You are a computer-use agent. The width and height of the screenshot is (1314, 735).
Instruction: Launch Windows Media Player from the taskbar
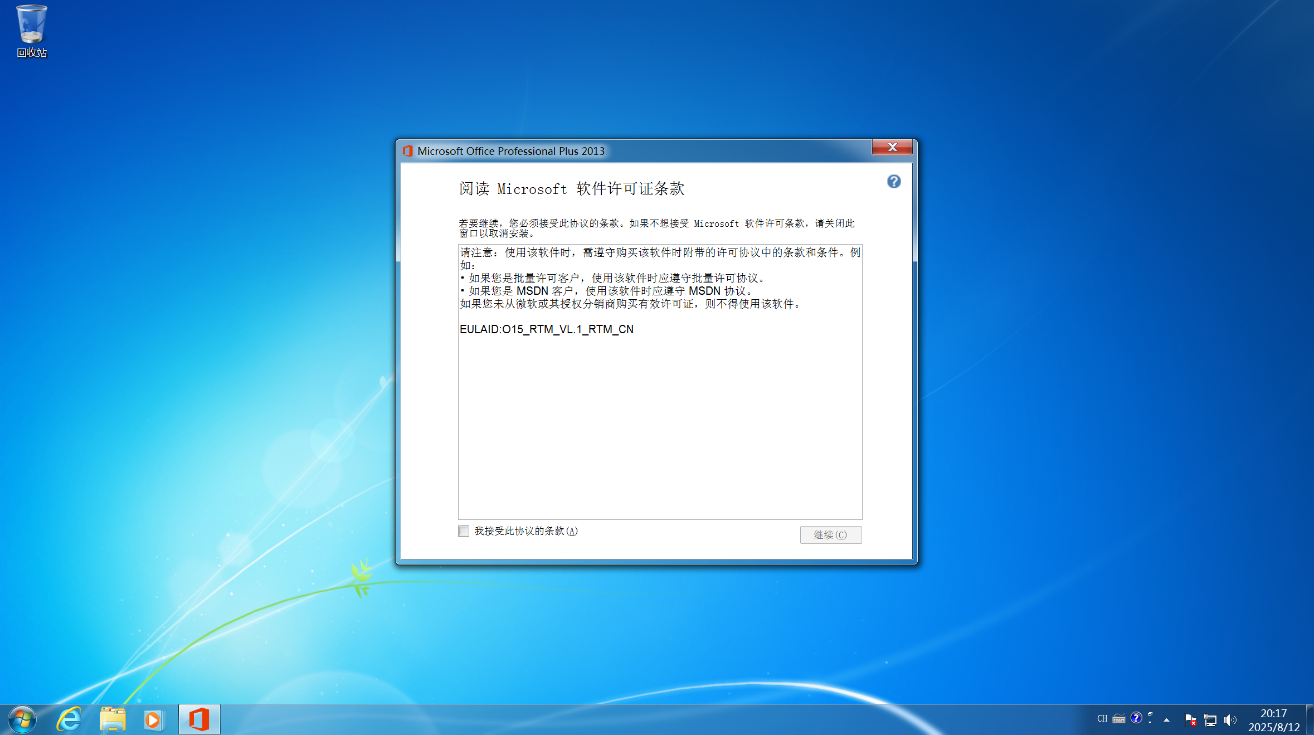point(153,719)
